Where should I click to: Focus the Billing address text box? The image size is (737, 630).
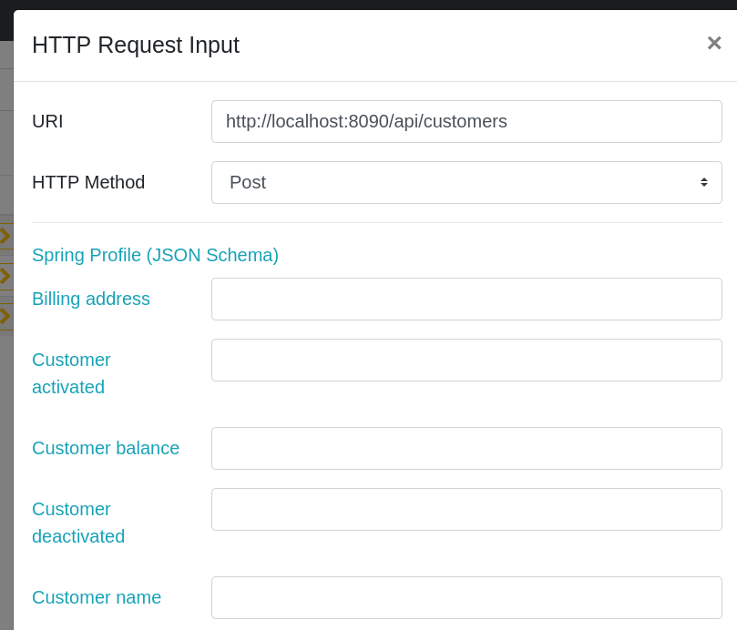466,299
